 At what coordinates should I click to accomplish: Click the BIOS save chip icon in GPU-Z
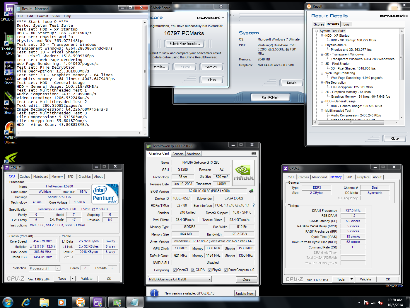(x=251, y=191)
